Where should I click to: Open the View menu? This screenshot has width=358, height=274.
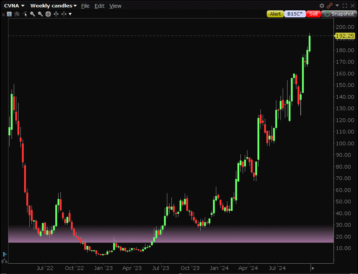pyautogui.click(x=115, y=6)
